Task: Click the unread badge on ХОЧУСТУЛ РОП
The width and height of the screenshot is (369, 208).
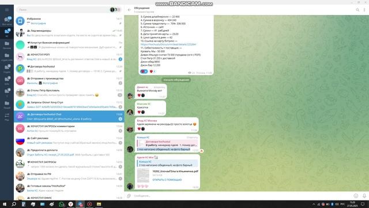Action: click(x=121, y=59)
